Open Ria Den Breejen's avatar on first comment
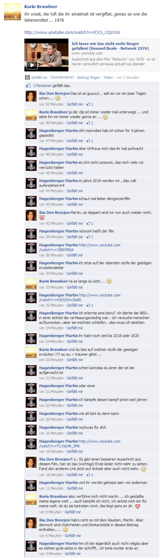The height and width of the screenshot is (558, 166). pos(31,96)
